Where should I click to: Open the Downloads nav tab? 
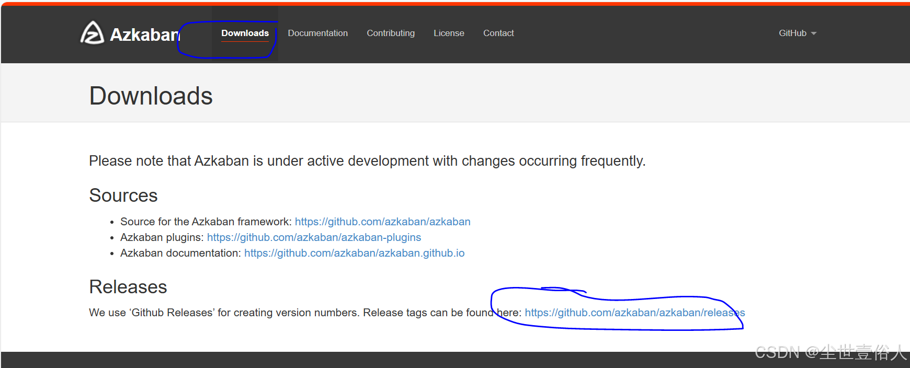[x=245, y=33]
